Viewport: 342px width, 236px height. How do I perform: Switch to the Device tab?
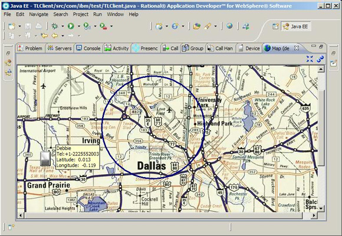coord(249,48)
